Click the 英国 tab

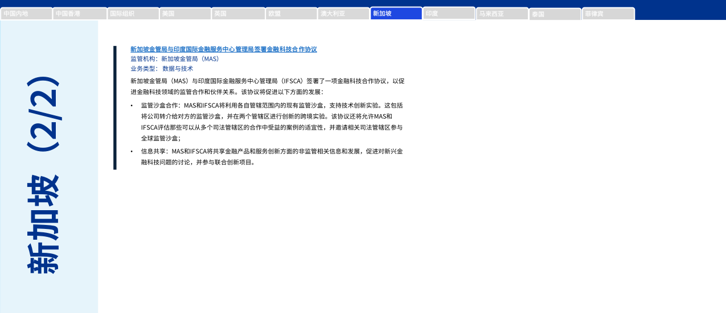tap(238, 14)
